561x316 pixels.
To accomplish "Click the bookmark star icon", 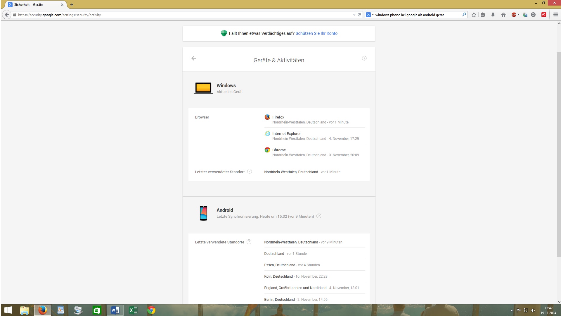I will pos(474,15).
